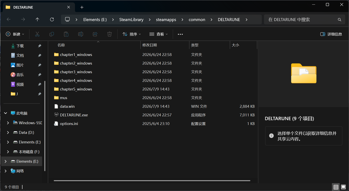
Task: Switch to large thumbnails view in status bar
Action: [x=343, y=187]
